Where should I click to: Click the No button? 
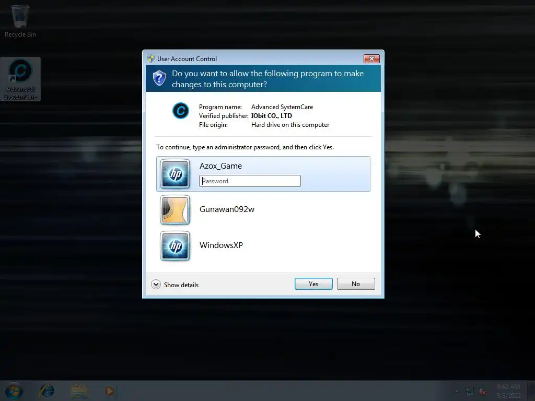(356, 284)
